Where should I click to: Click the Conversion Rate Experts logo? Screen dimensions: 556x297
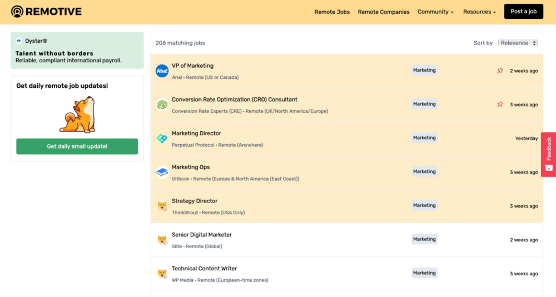162,105
